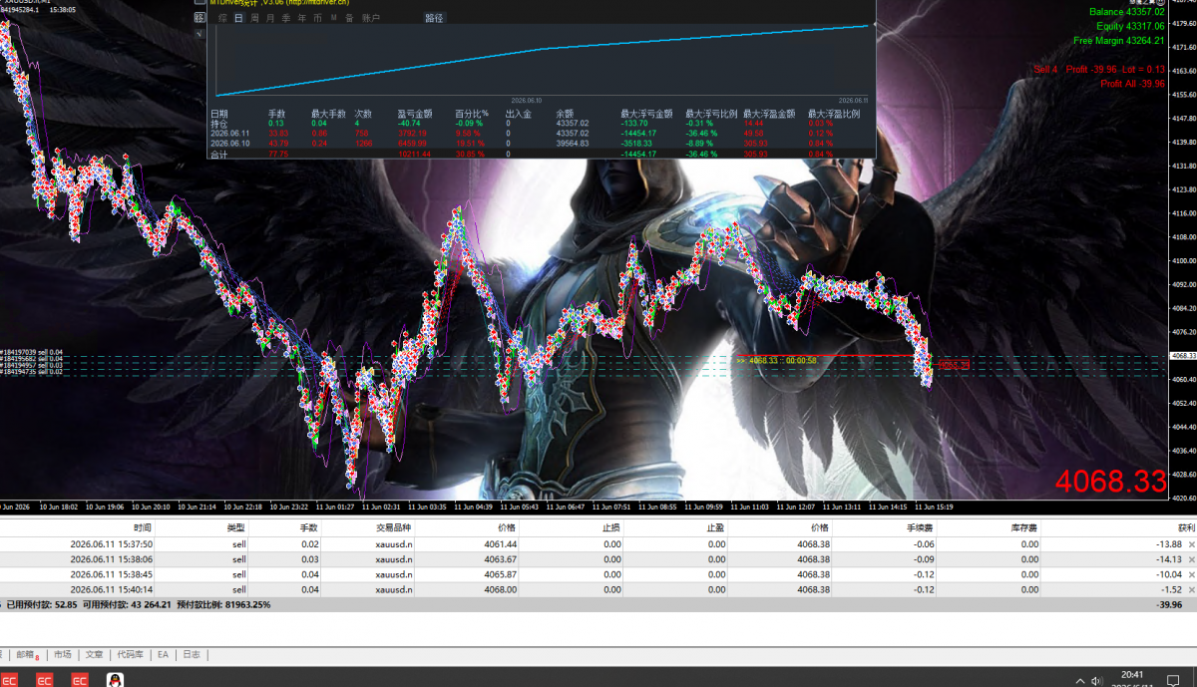Select the 月 tab in MTDriver stats
Viewport: 1197px width, 687px height.
click(x=270, y=18)
